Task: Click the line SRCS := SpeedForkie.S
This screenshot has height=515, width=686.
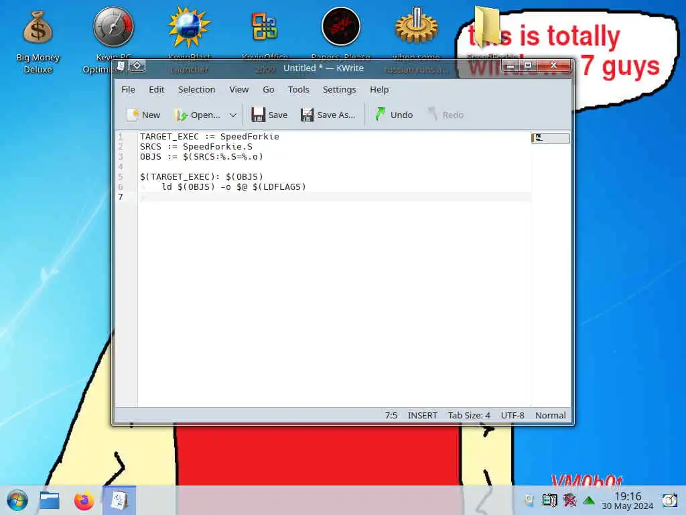Action: click(196, 146)
